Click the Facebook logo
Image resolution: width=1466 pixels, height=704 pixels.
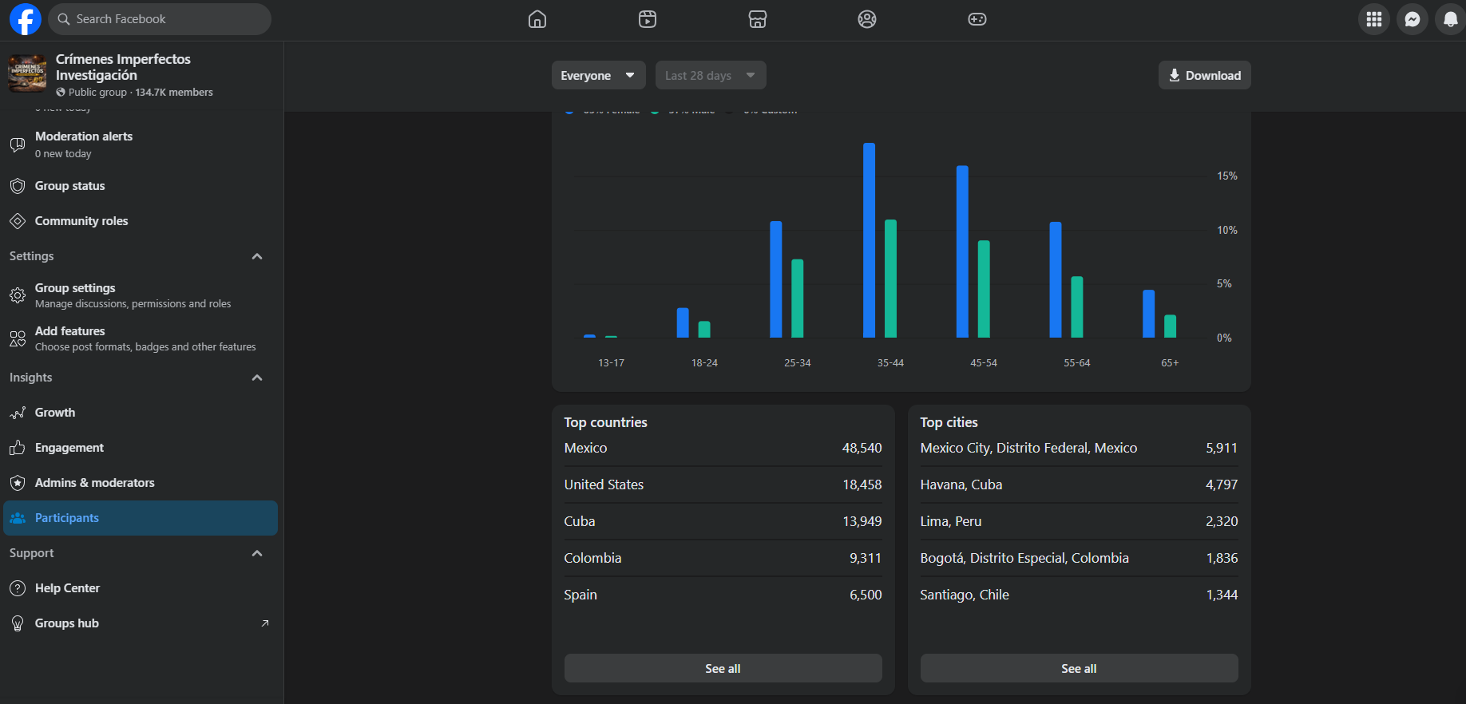pos(26,19)
